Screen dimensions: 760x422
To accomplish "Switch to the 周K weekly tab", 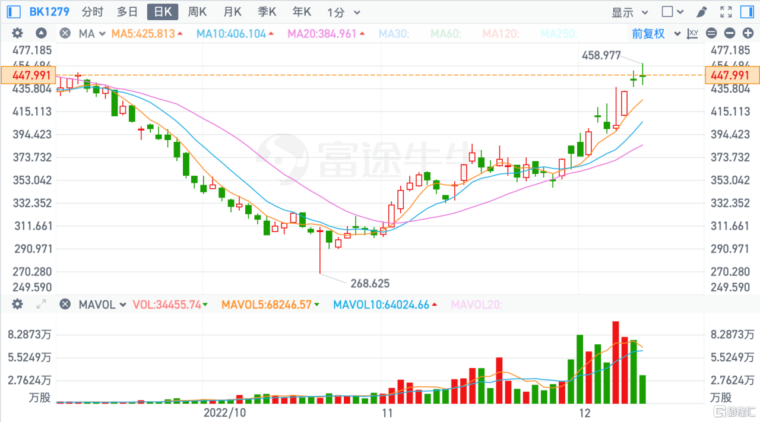I will (x=197, y=11).
